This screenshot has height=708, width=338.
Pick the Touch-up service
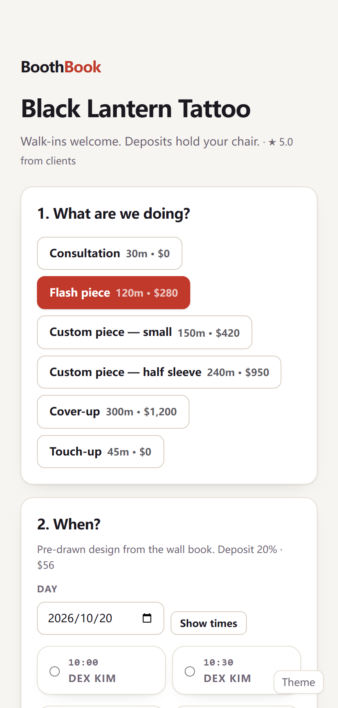tap(101, 452)
